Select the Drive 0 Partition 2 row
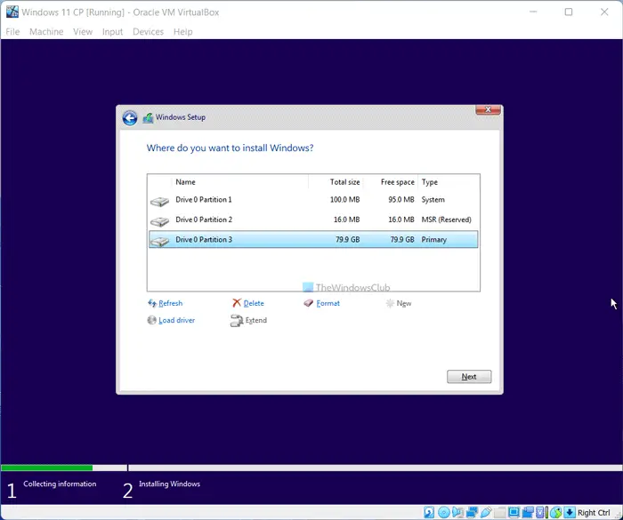 [x=313, y=220]
